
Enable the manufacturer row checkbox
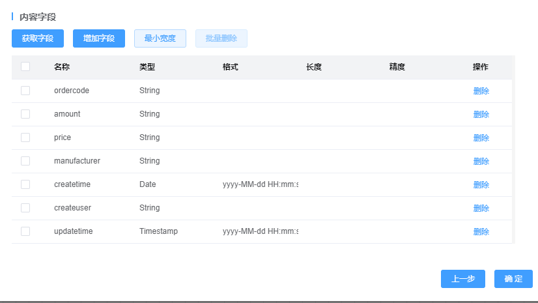pyautogui.click(x=25, y=161)
